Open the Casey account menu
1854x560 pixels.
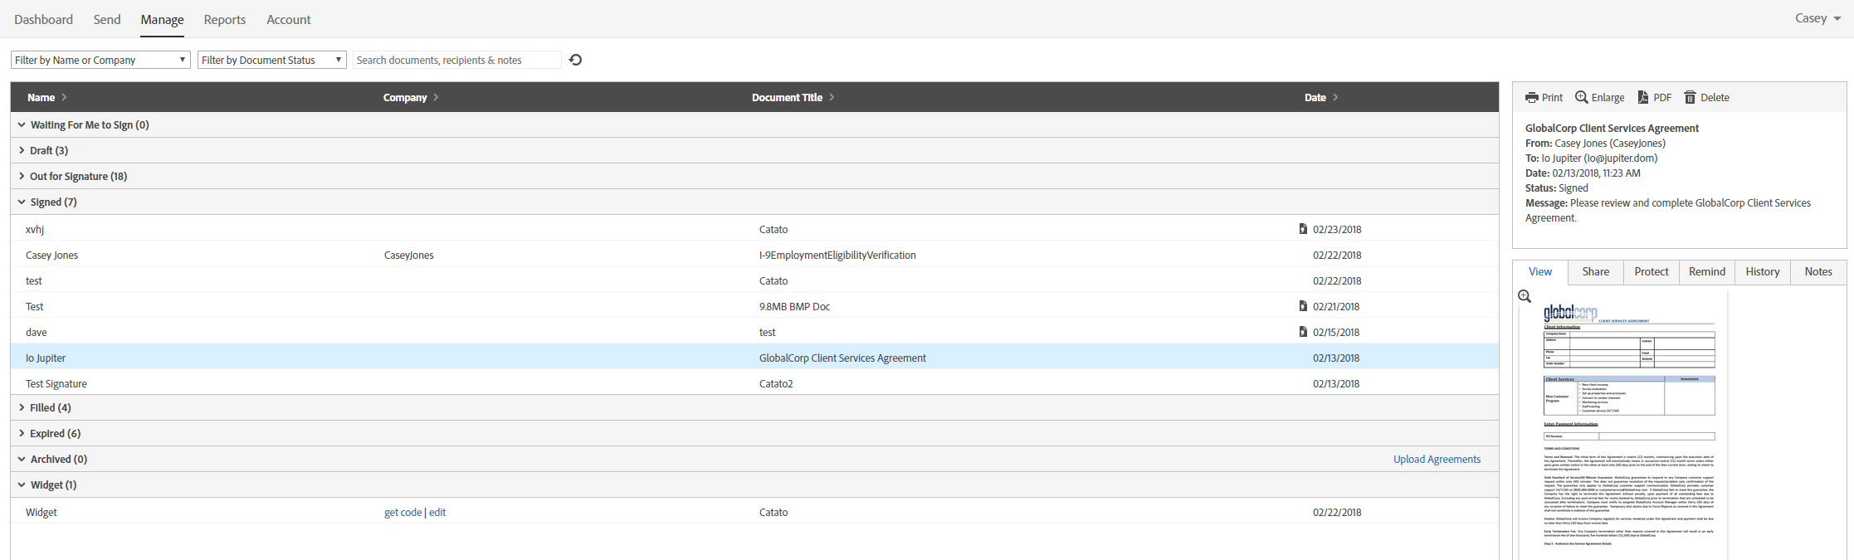click(x=1816, y=18)
